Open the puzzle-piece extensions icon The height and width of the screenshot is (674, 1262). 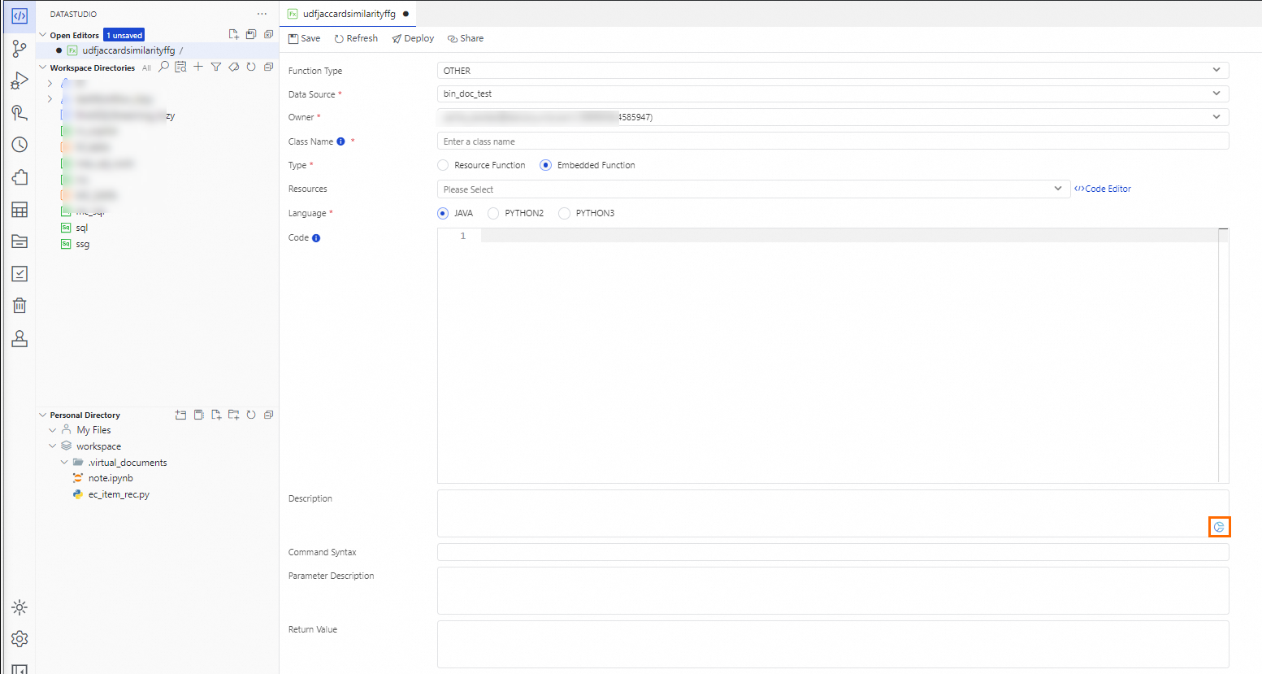[20, 177]
